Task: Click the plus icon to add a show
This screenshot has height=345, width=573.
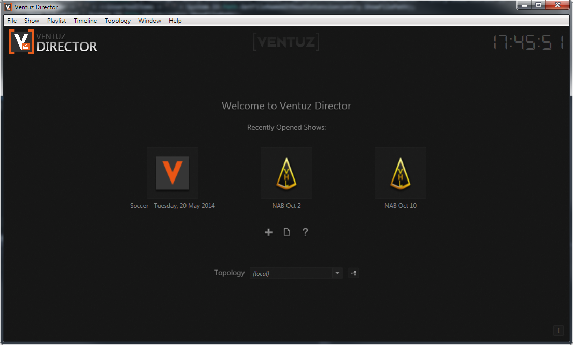Action: tap(268, 232)
